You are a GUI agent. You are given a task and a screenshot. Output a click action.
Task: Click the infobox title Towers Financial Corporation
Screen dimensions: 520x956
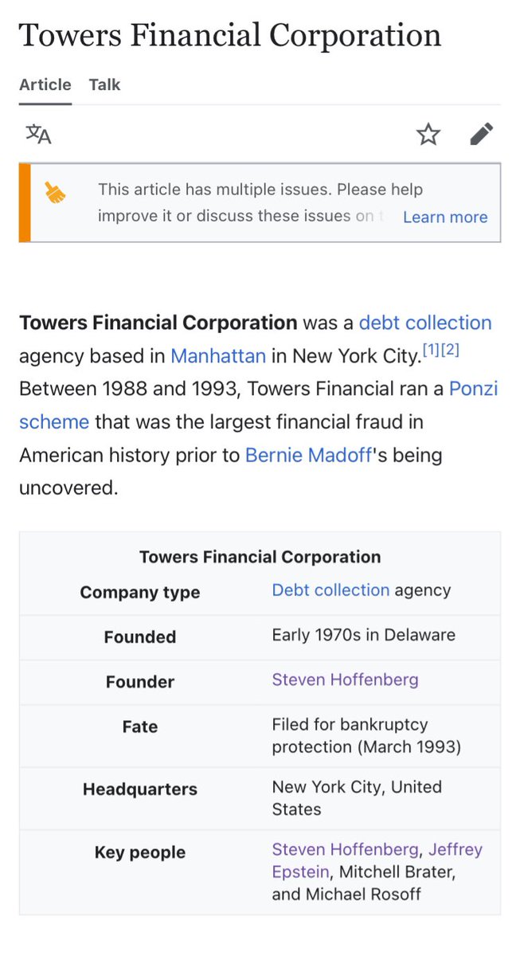click(260, 557)
